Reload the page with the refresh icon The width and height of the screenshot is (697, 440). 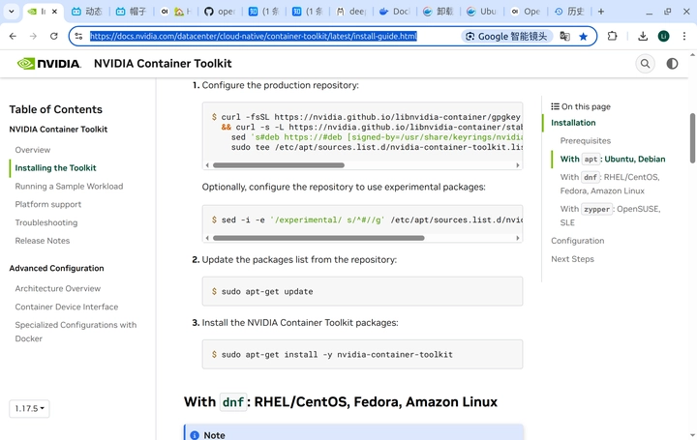click(x=54, y=36)
